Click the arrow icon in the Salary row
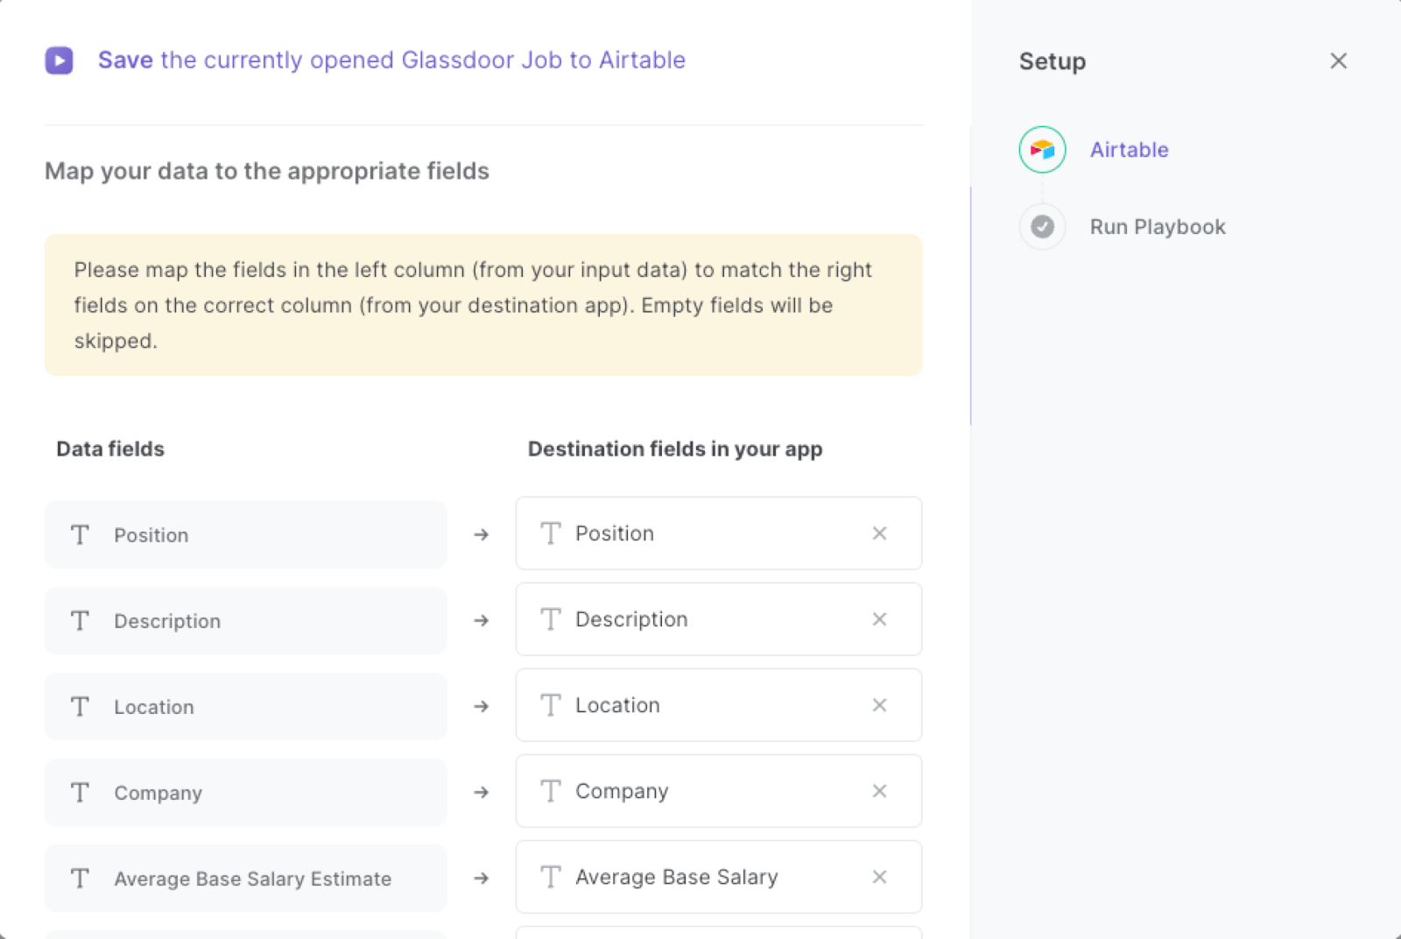The image size is (1401, 939). [x=482, y=878]
